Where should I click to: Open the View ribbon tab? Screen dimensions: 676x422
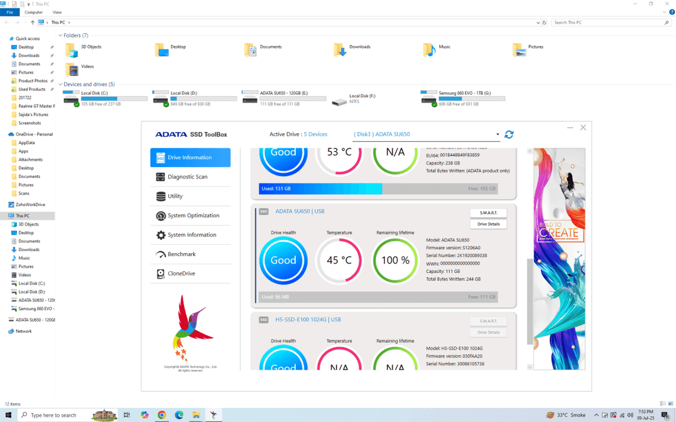(x=57, y=12)
